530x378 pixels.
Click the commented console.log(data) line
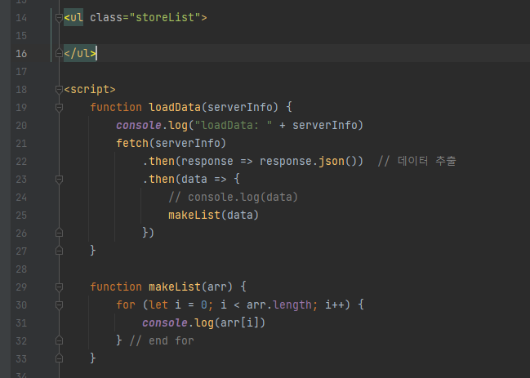coord(233,197)
